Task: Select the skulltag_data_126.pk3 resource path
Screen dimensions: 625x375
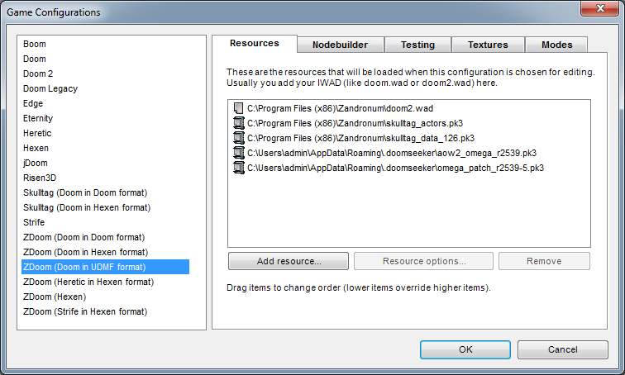Action: click(360, 138)
